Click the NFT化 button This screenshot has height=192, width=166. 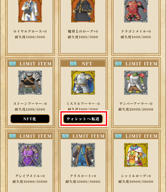click(x=30, y=119)
